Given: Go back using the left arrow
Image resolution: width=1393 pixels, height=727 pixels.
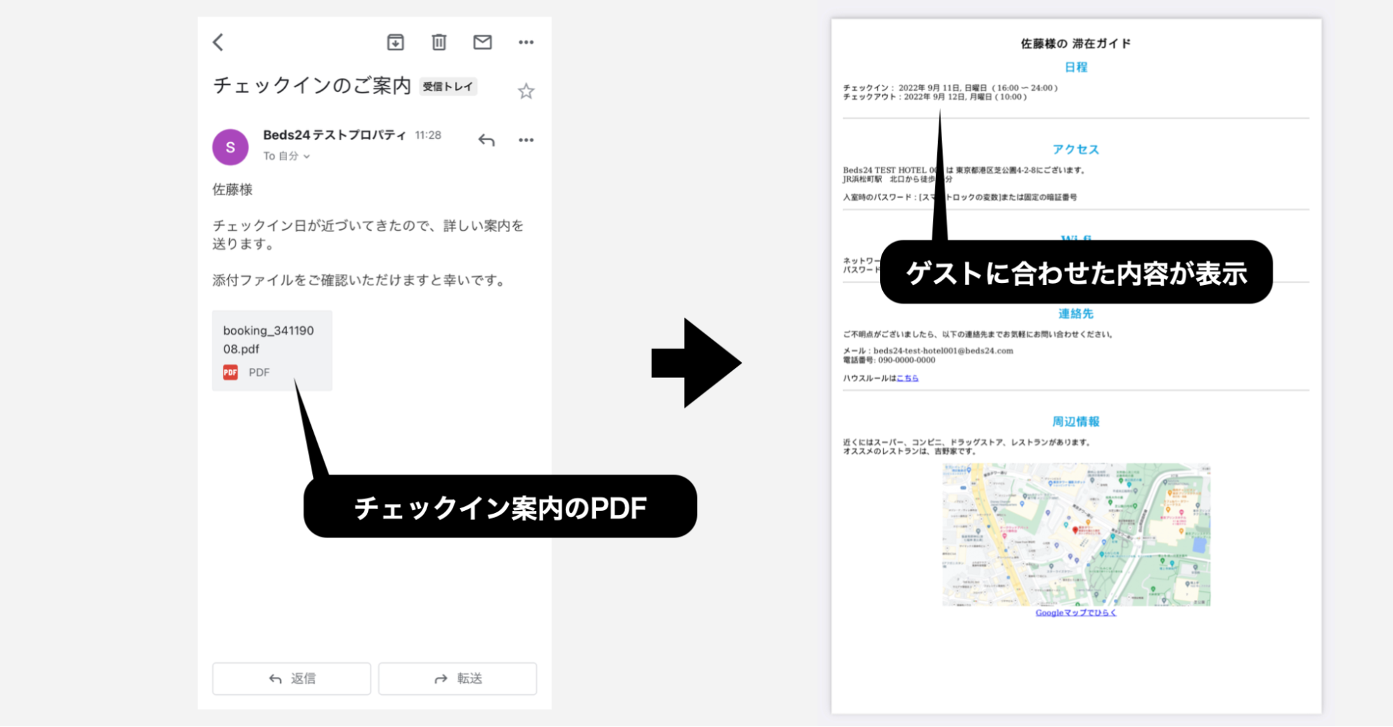Looking at the screenshot, I should 218,43.
